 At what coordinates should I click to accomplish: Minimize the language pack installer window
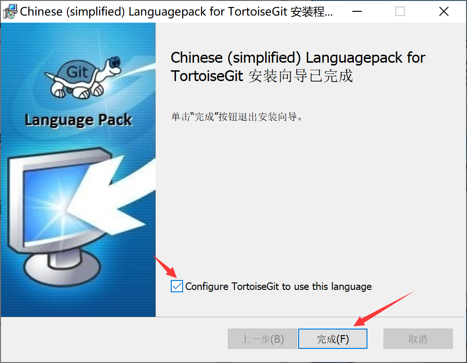coord(357,11)
